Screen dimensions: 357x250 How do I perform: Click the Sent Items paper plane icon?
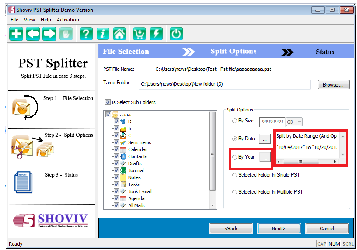(123, 142)
